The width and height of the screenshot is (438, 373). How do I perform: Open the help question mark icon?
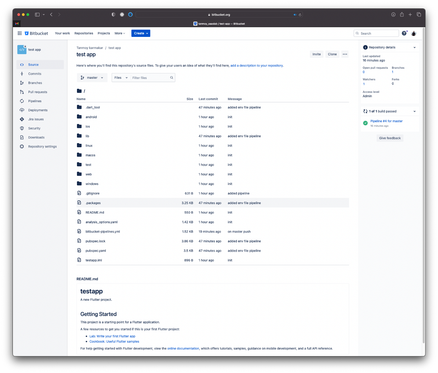tap(404, 33)
